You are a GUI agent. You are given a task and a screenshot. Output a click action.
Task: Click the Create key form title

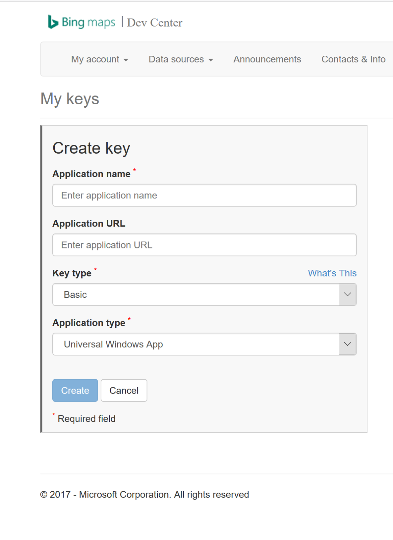pyautogui.click(x=91, y=148)
